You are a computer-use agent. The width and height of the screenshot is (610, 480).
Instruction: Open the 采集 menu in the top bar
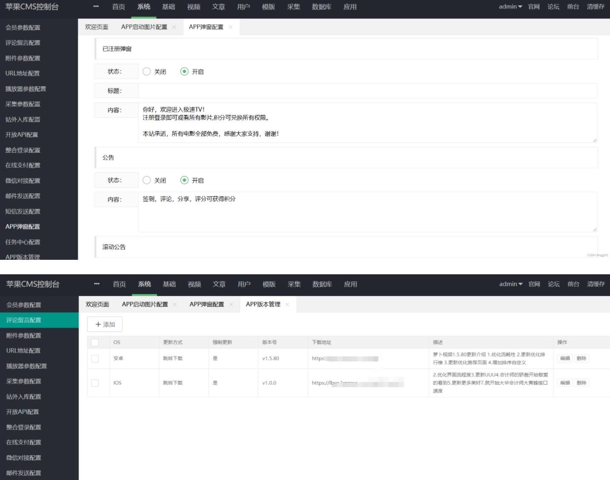[293, 7]
